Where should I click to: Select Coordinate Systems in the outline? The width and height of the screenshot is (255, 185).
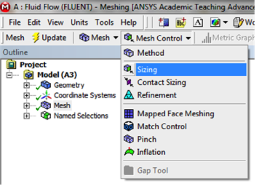[x=85, y=95]
